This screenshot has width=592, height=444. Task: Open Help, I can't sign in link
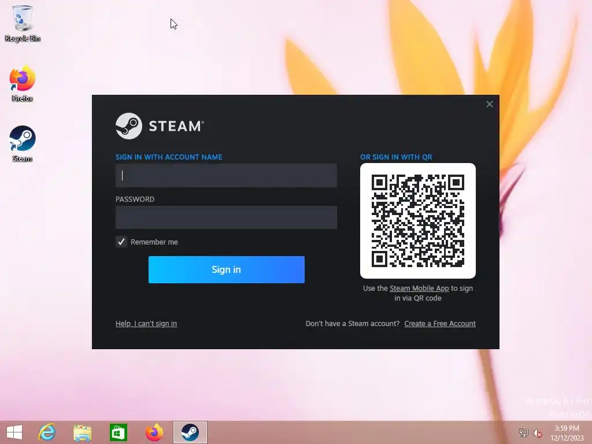(146, 324)
